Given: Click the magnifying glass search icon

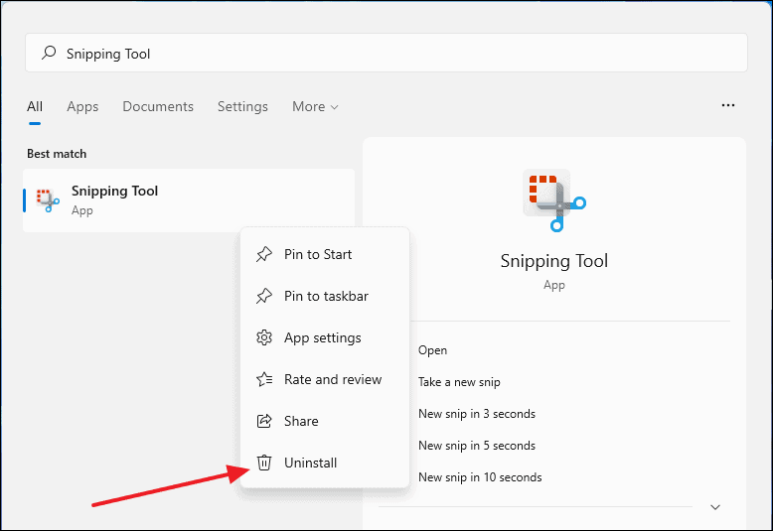Looking at the screenshot, I should (x=48, y=54).
